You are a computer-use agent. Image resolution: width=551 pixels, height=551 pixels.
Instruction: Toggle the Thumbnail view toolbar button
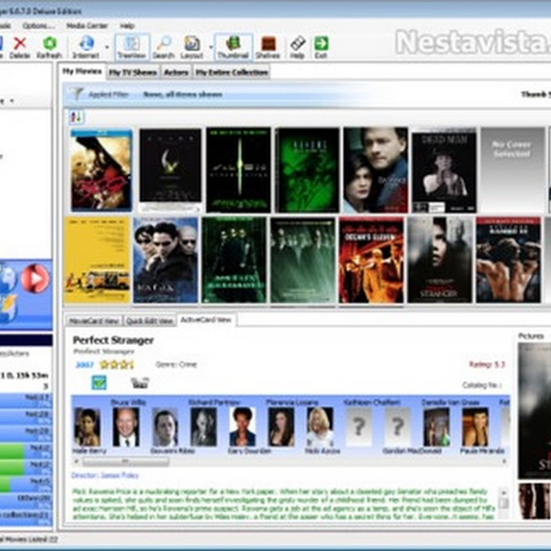click(233, 48)
